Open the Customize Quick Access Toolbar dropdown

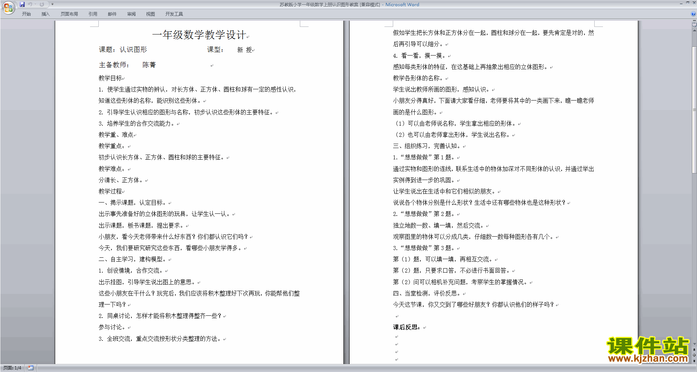[52, 4]
